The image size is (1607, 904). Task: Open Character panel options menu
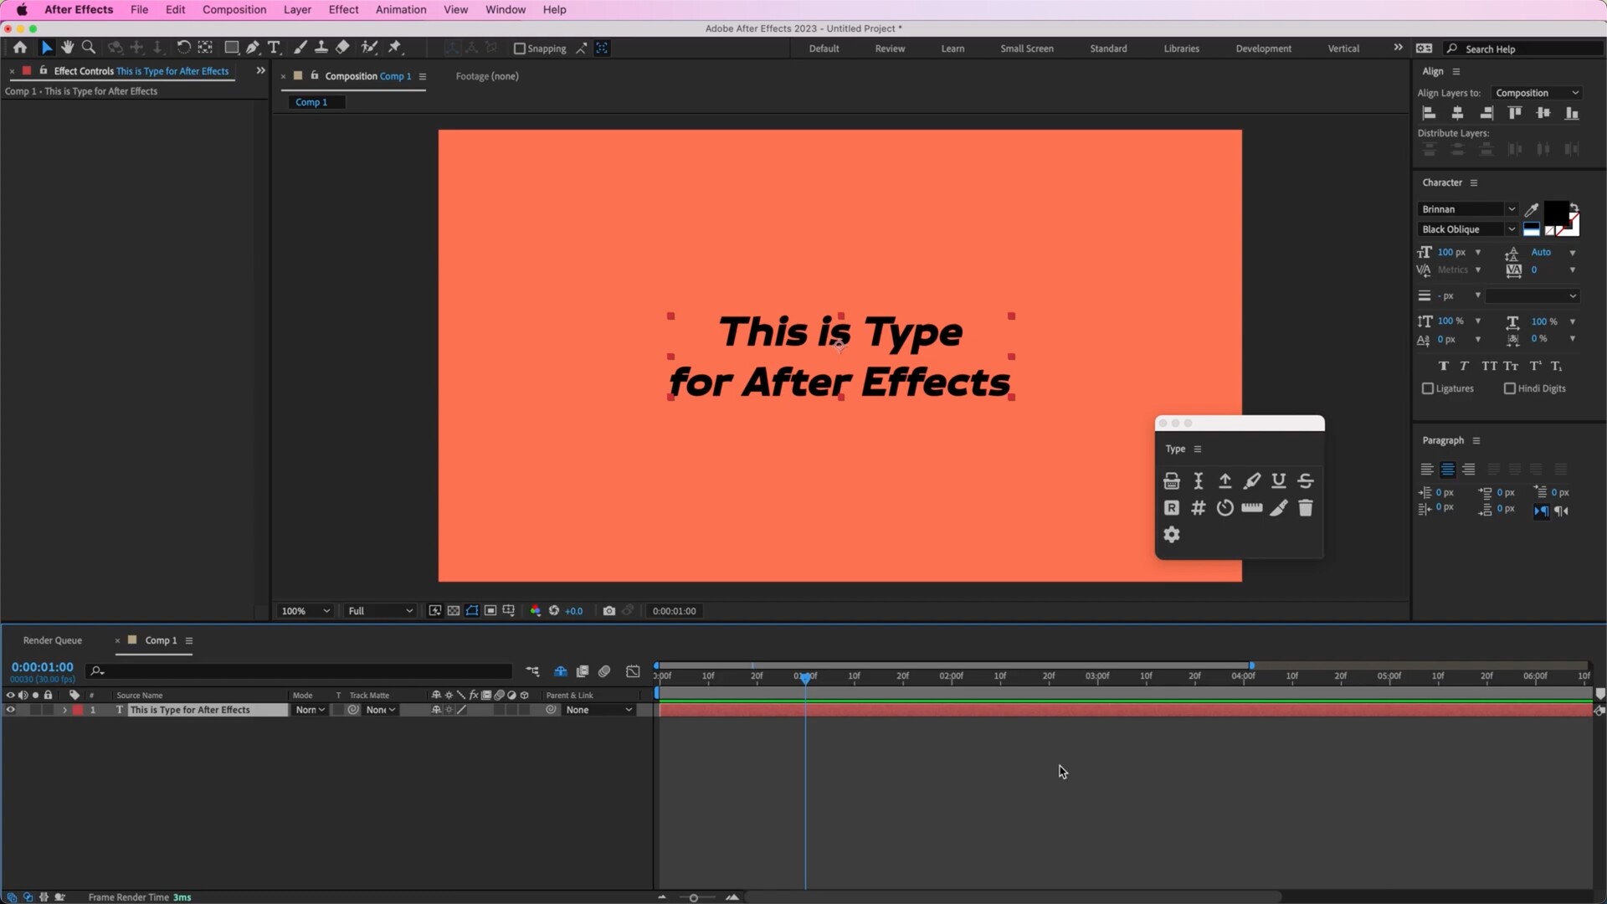tap(1474, 182)
